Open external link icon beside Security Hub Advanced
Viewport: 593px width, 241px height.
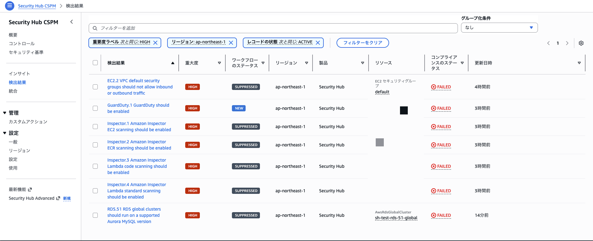pyautogui.click(x=58, y=198)
